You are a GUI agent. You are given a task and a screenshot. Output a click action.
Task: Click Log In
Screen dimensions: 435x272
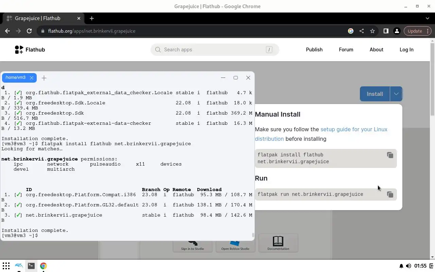point(406,50)
